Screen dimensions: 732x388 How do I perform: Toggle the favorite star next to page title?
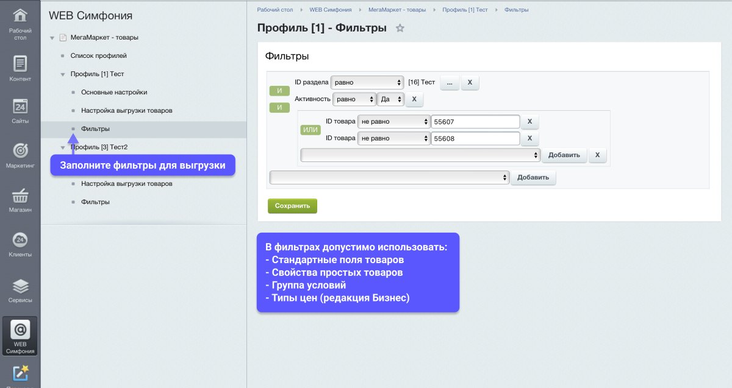pyautogui.click(x=401, y=27)
